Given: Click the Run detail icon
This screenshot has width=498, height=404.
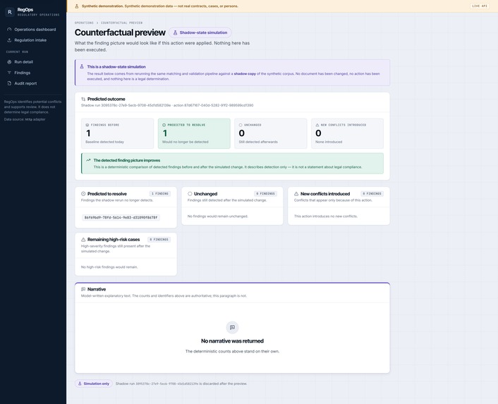Looking at the screenshot, I should (9, 62).
